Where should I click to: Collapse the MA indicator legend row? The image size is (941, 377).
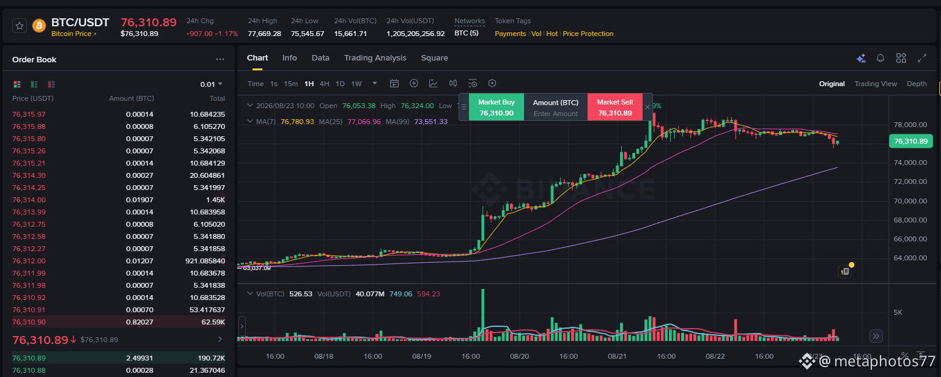coord(249,122)
